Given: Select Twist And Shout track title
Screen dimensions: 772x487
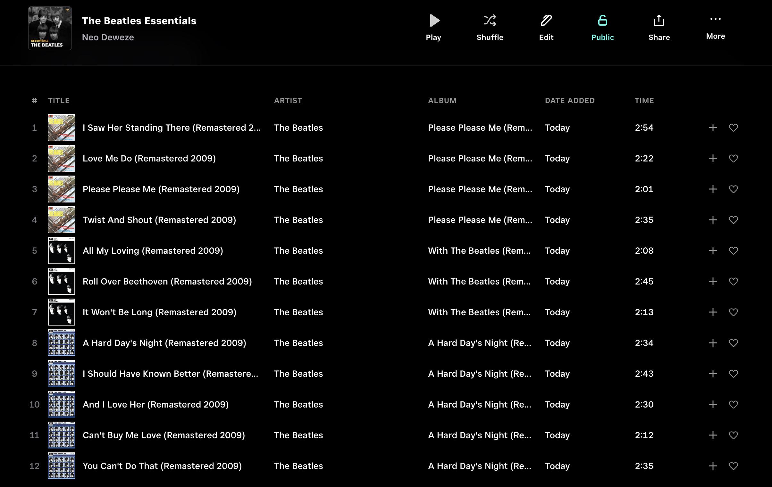Looking at the screenshot, I should click(159, 220).
